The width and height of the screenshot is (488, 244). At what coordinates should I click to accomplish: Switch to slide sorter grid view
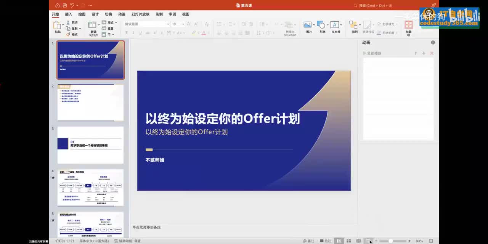pos(349,241)
